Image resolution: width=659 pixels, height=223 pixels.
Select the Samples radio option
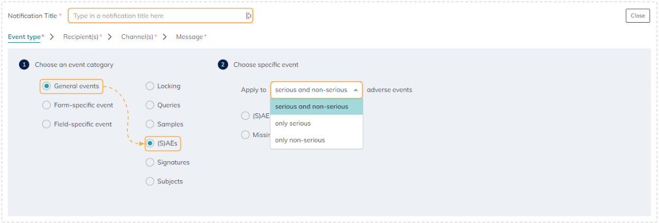150,124
